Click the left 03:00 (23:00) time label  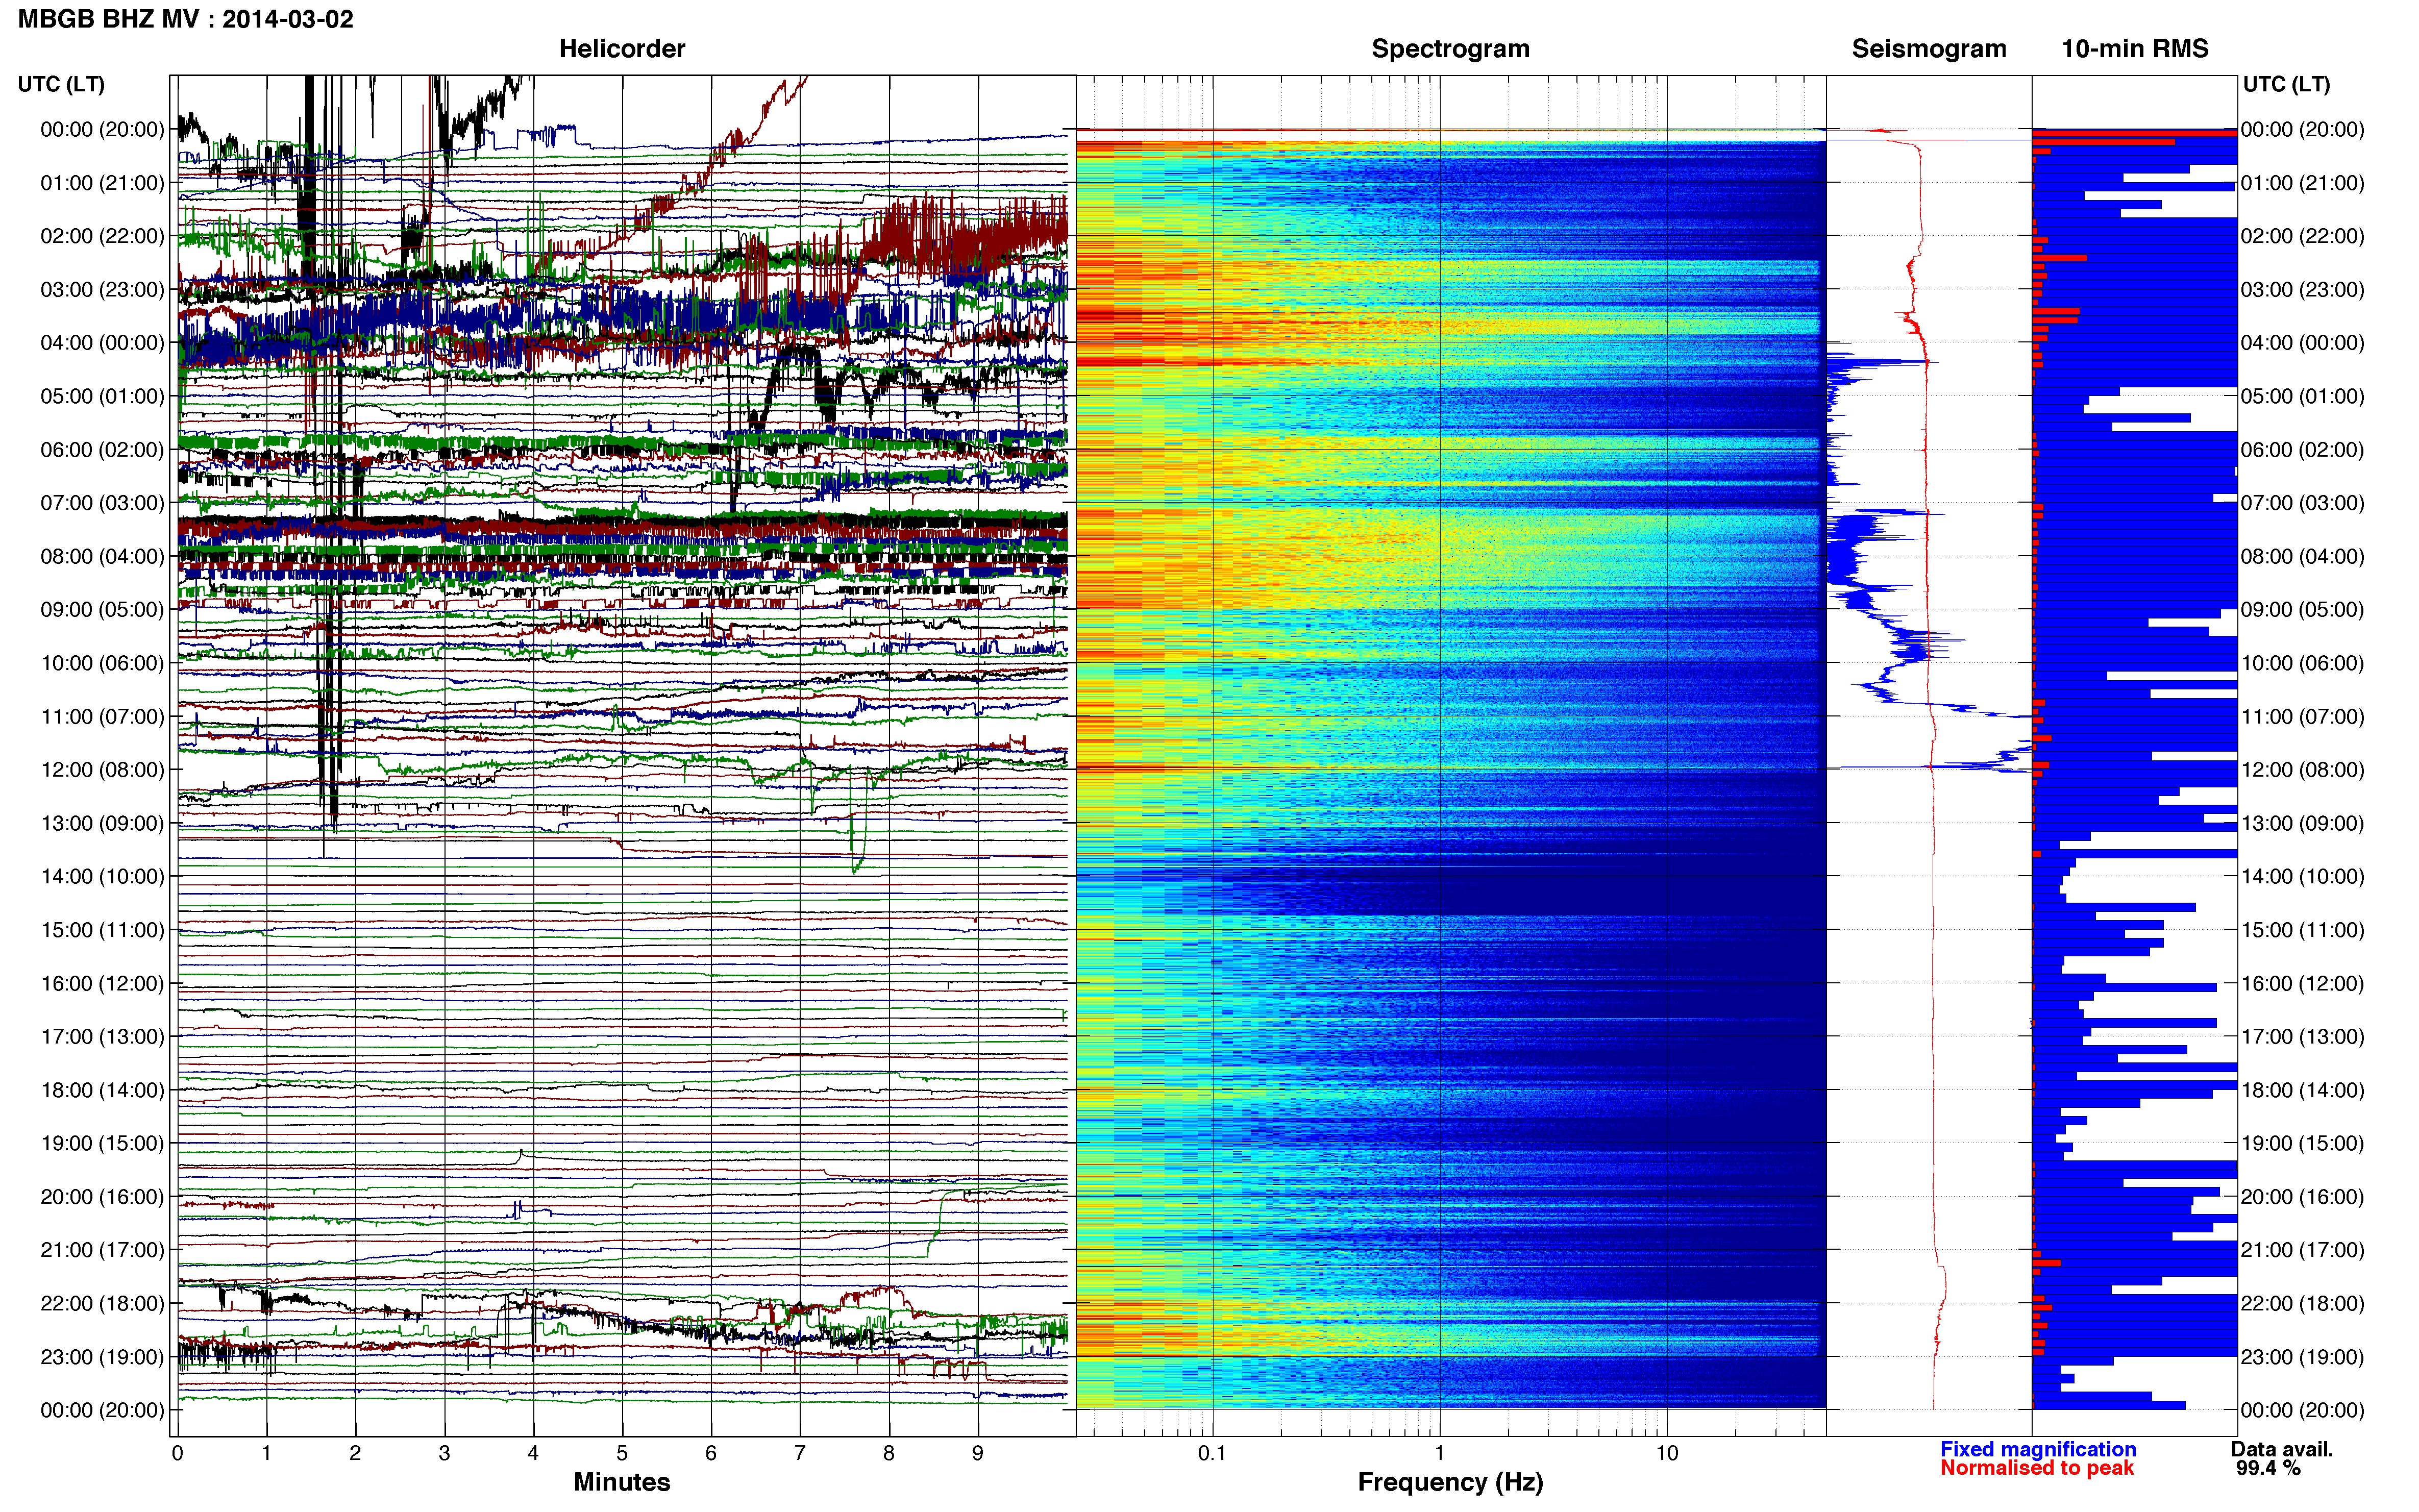pos(102,289)
